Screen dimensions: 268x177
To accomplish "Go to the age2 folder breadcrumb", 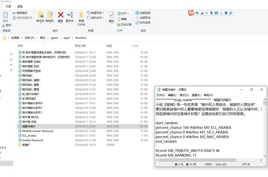I will pyautogui.click(x=67, y=38).
